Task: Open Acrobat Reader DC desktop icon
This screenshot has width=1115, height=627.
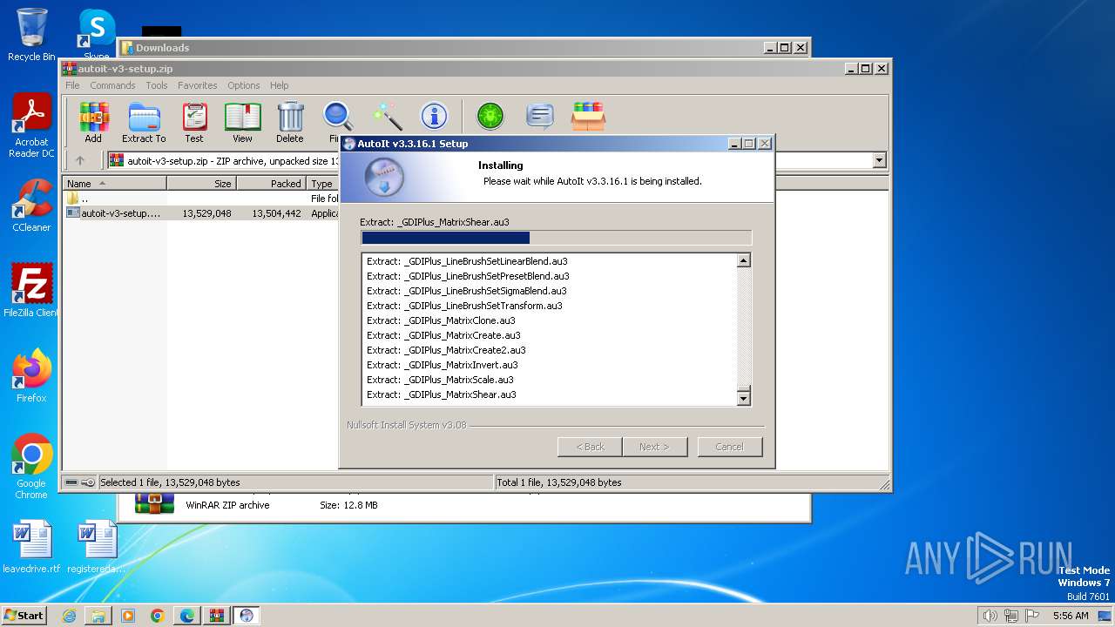Action: click(31, 126)
